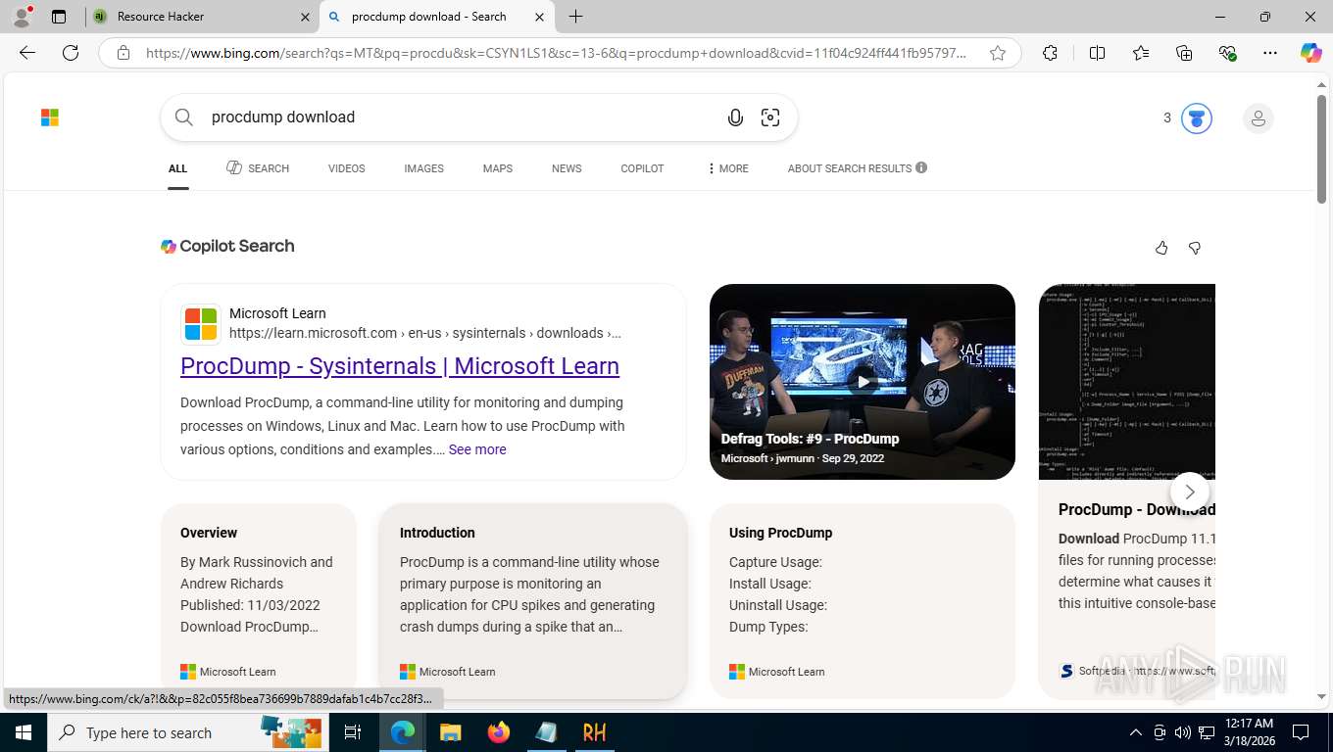Show next carousel card with arrow
This screenshot has width=1333, height=752.
point(1190,492)
